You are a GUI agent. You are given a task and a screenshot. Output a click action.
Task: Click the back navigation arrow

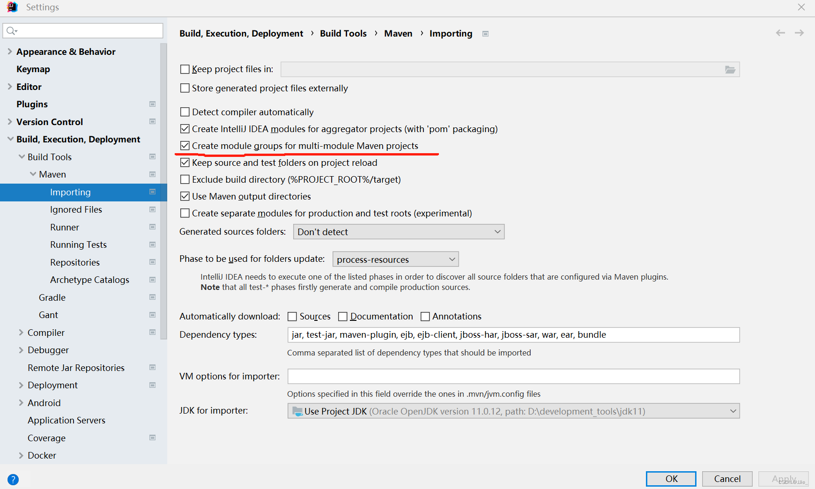tap(780, 33)
